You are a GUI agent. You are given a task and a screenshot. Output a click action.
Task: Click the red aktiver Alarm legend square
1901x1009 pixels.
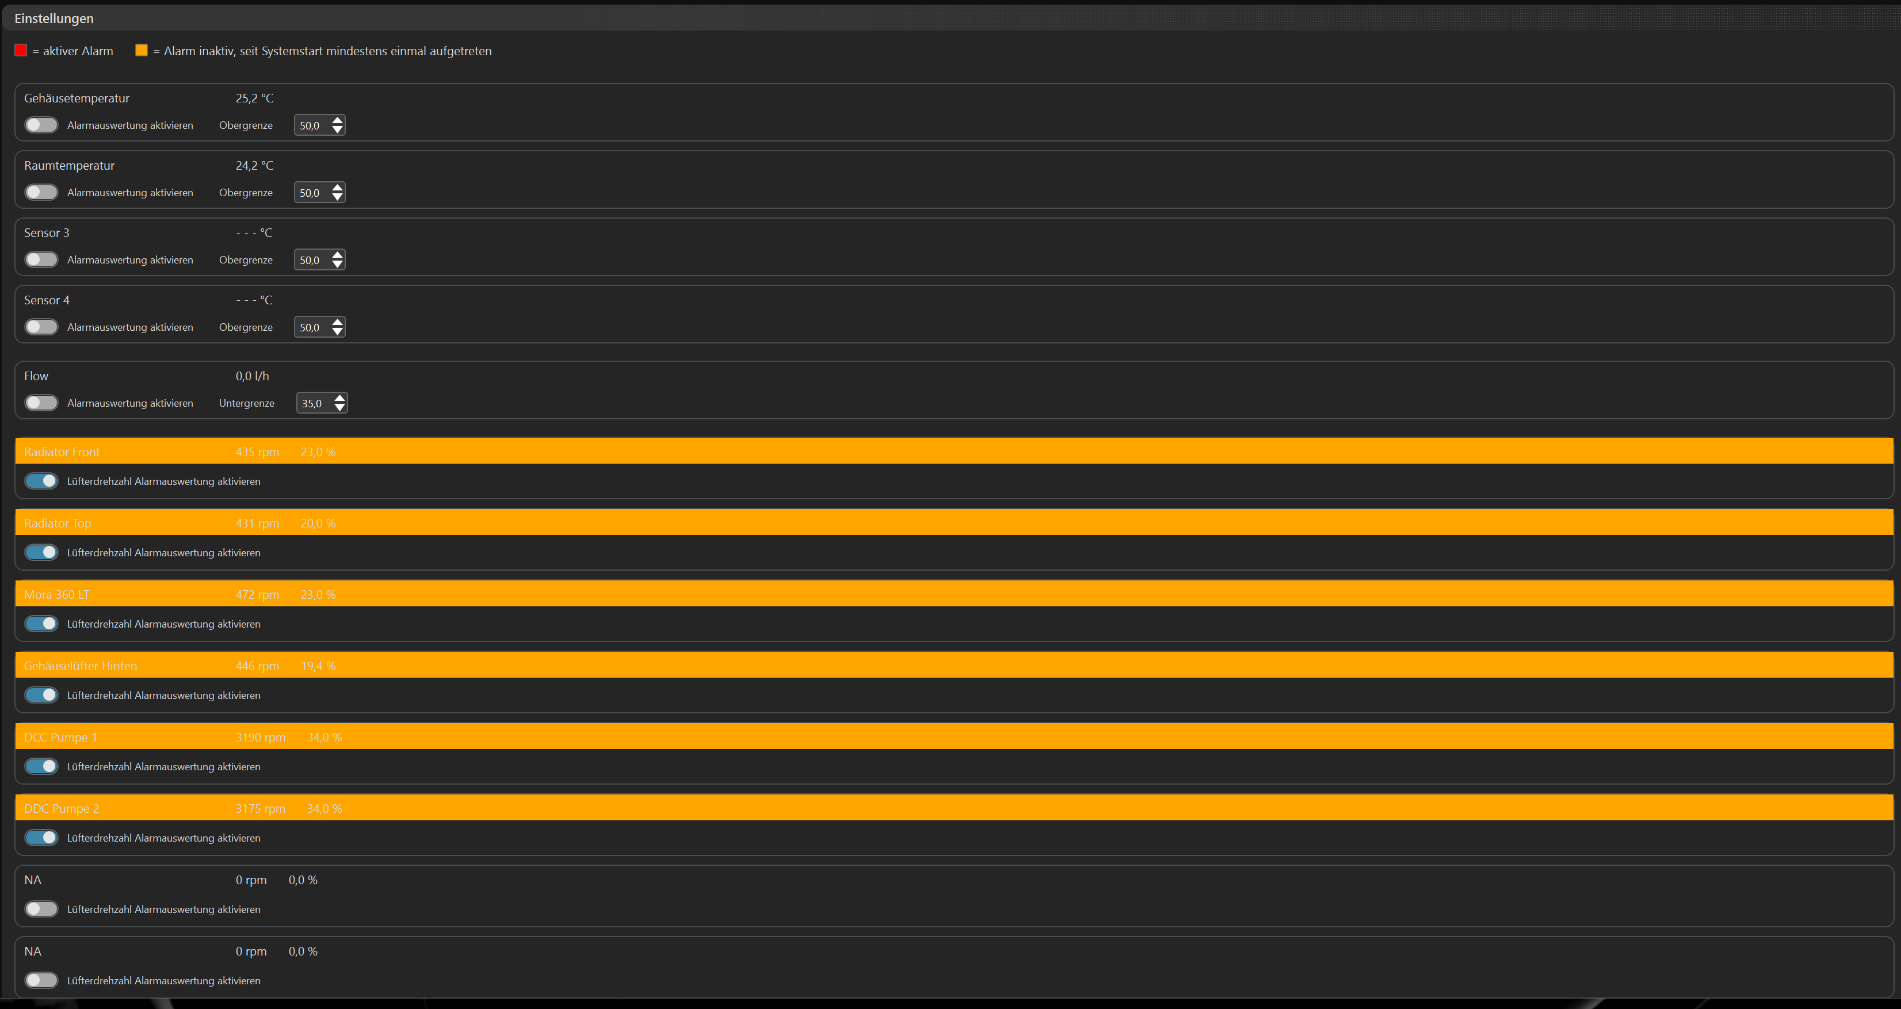21,50
